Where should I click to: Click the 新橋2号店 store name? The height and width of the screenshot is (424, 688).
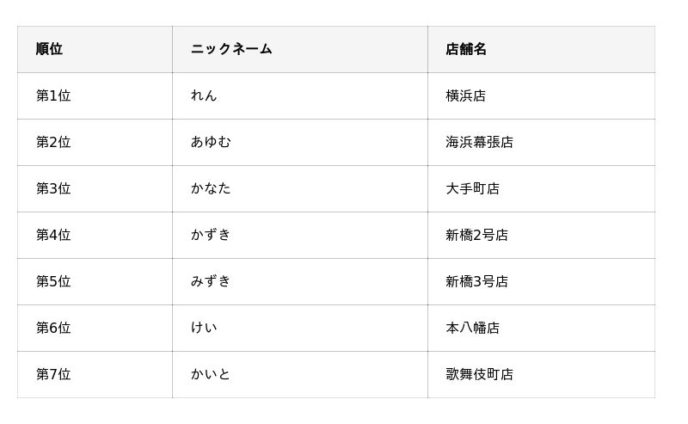click(x=476, y=235)
